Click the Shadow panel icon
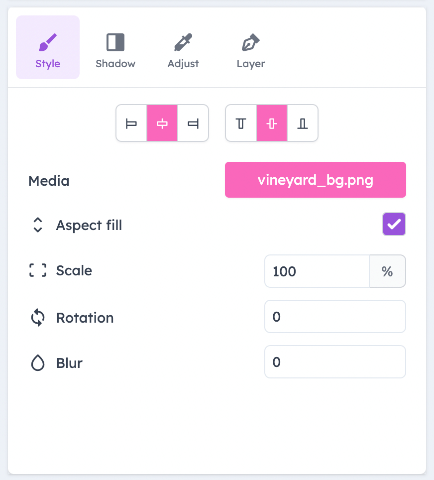 point(115,42)
